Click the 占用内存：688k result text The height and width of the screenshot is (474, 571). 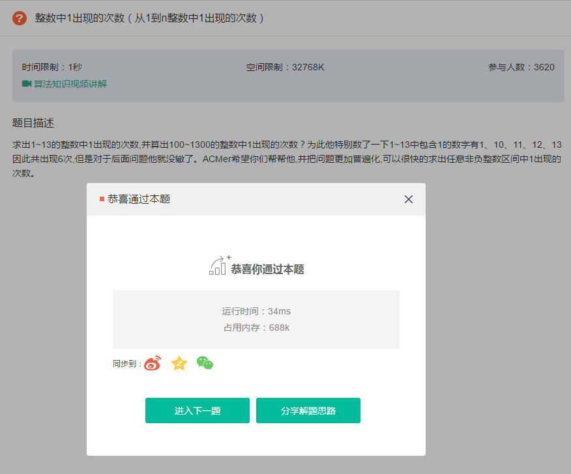[256, 328]
